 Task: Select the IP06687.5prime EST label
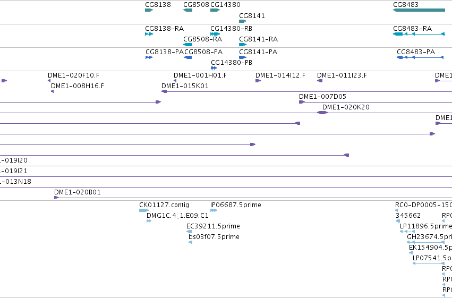click(x=236, y=205)
